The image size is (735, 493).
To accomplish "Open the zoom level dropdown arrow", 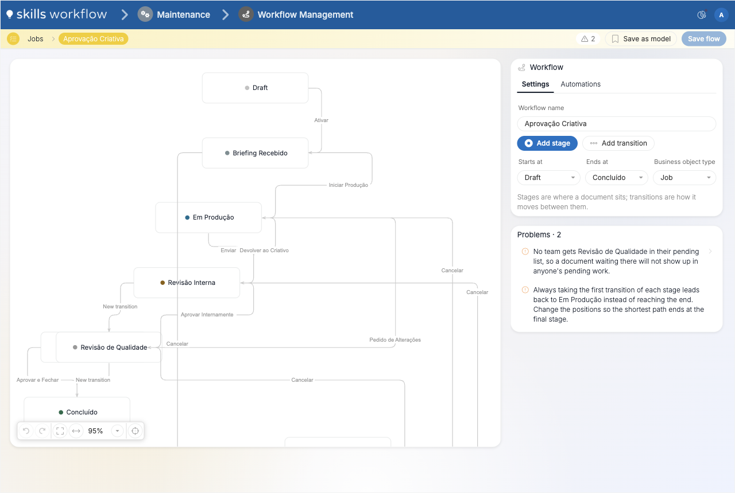I will click(x=117, y=431).
